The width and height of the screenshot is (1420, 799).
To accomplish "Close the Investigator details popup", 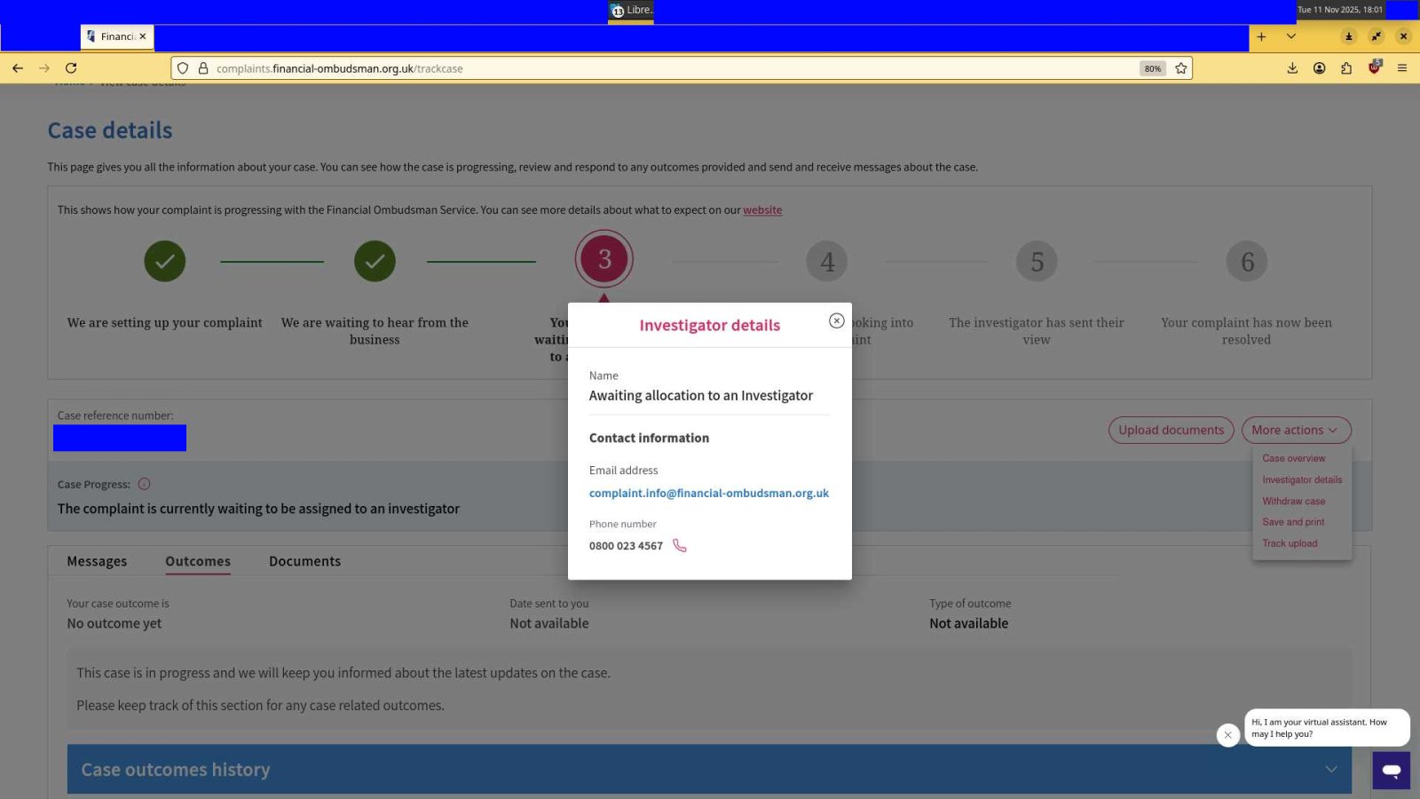I will pos(836,320).
